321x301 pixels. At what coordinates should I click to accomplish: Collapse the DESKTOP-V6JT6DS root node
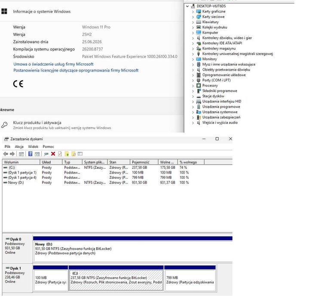coord(187,6)
